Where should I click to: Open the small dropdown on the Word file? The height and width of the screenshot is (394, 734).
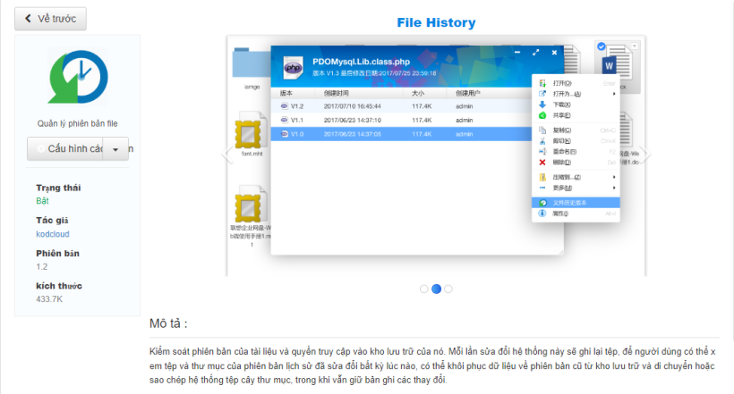pyautogui.click(x=635, y=46)
